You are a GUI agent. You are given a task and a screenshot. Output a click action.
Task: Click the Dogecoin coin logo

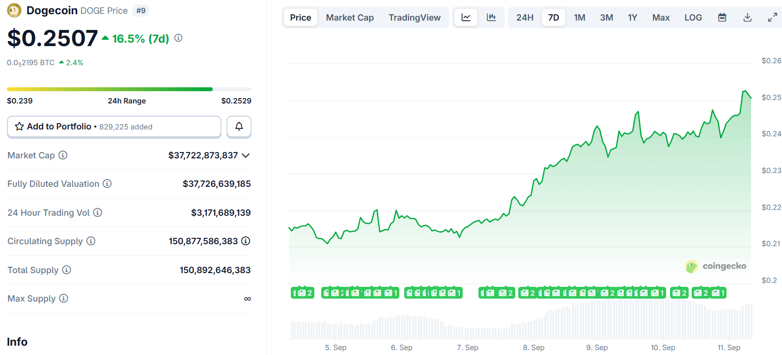[x=14, y=10]
